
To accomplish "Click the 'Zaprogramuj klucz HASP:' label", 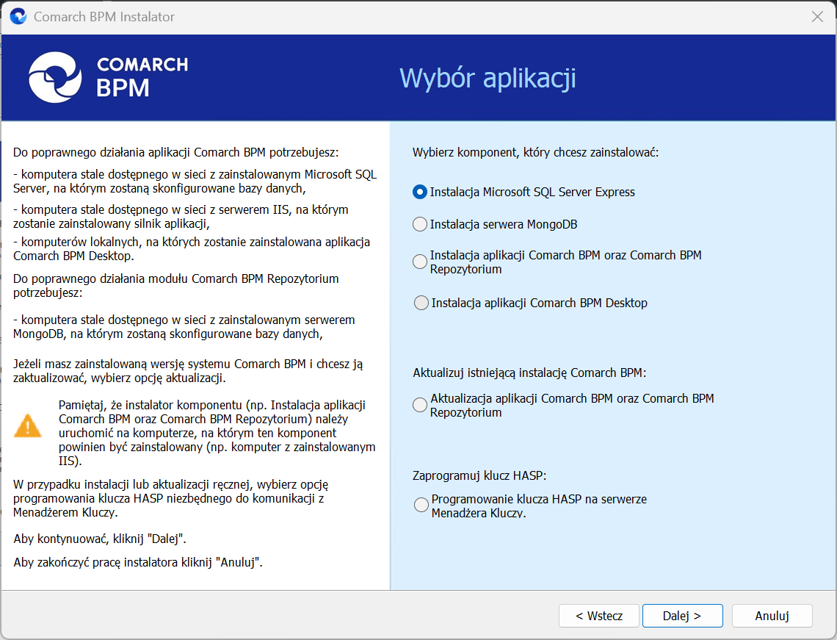I will point(479,475).
